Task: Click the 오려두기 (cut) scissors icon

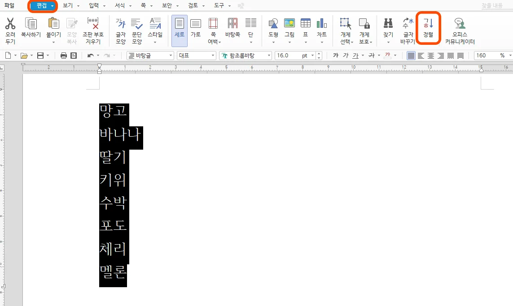Action: (10, 23)
